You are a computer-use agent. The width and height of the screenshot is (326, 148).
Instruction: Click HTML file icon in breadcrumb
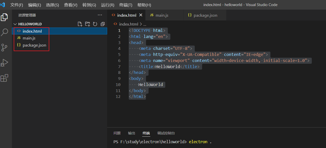pos(115,24)
